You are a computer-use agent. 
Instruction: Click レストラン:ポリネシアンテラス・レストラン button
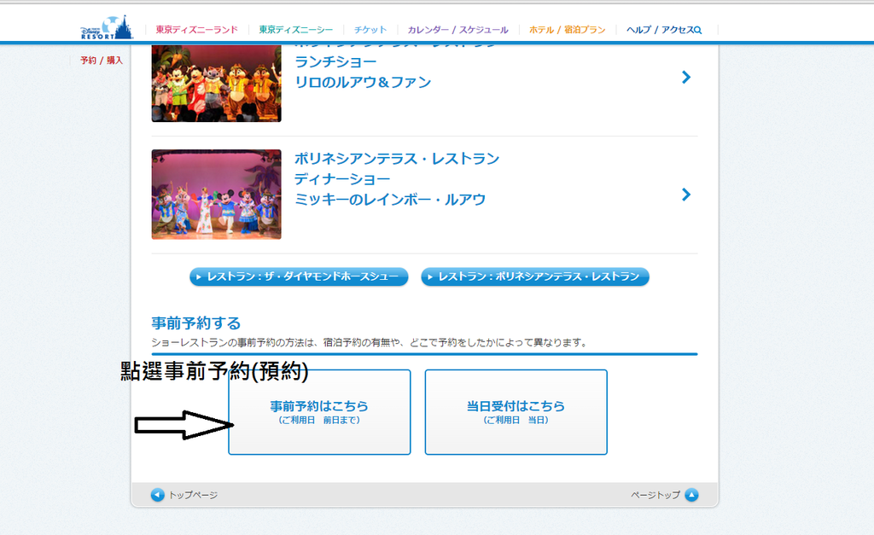(x=535, y=276)
